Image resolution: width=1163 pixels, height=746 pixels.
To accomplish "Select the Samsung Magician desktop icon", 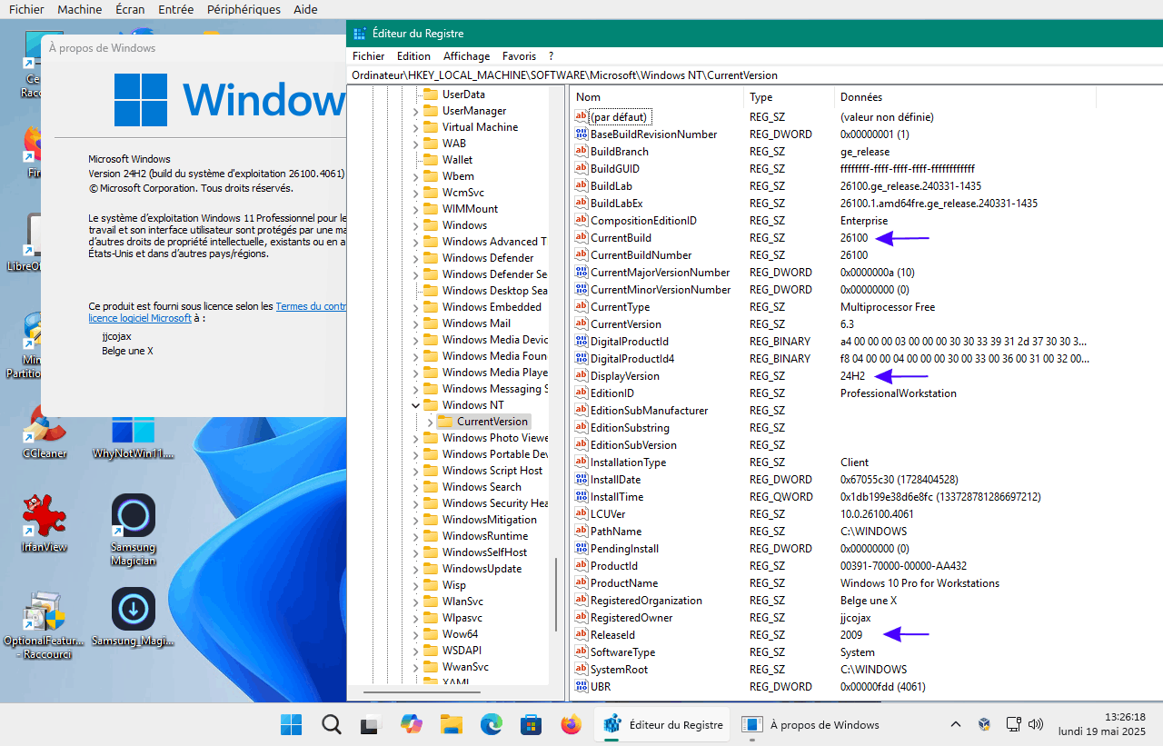I will coord(133,531).
